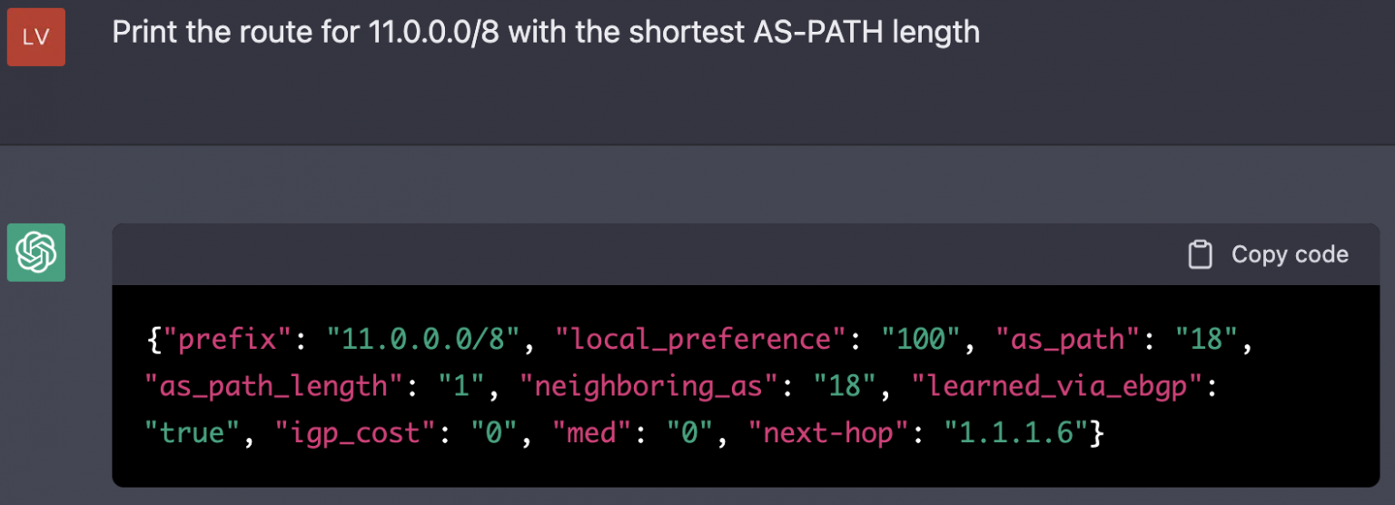Click the "true" value in code output

coord(194,432)
